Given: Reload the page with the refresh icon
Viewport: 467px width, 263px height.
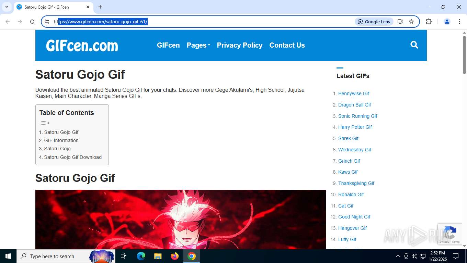Looking at the screenshot, I should point(32,22).
